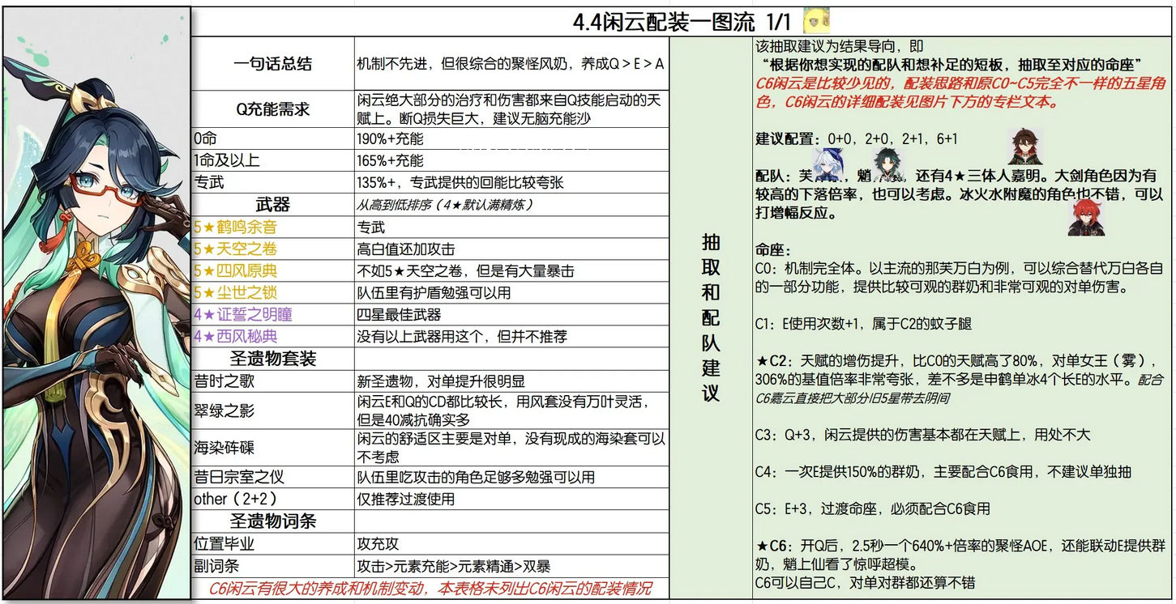Image resolution: width=1176 pixels, height=604 pixels.
Task: Select the 4★证誓之明瞳 weapon cell
Action: 272,314
